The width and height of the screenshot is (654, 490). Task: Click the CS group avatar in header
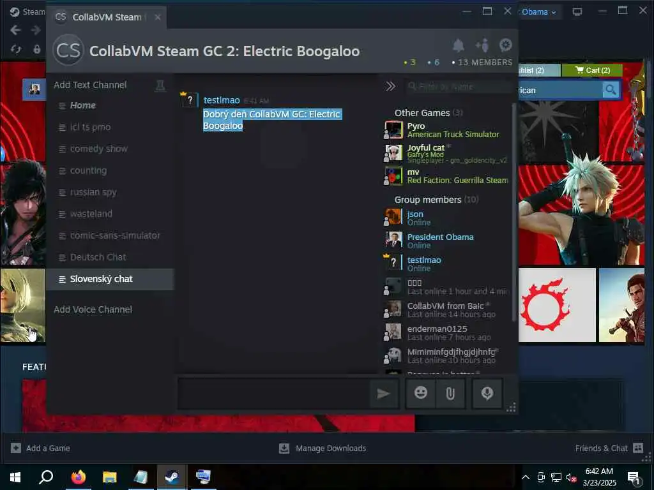[68, 51]
